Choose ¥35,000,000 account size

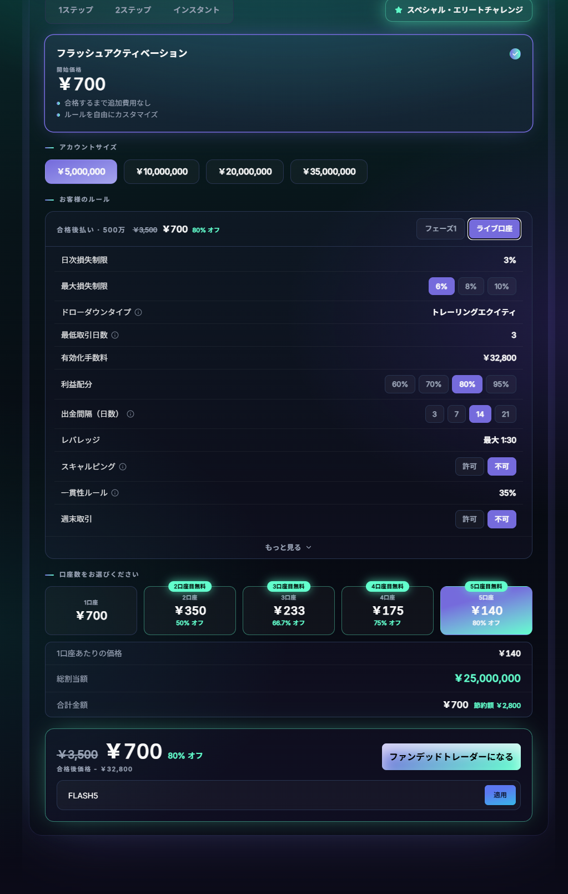tap(329, 172)
